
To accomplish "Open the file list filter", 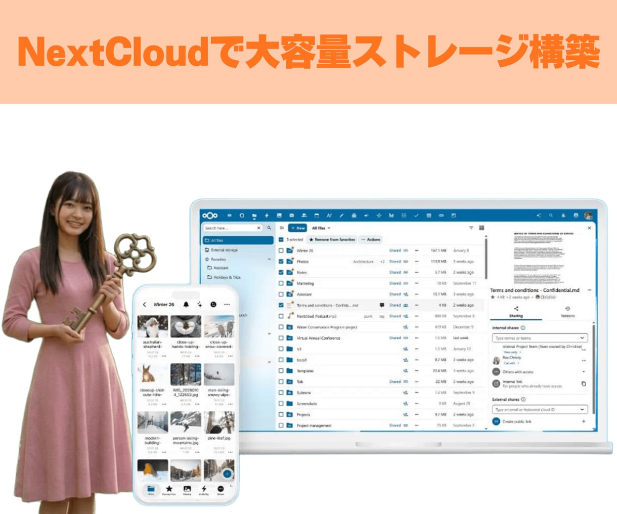I will click(x=471, y=228).
